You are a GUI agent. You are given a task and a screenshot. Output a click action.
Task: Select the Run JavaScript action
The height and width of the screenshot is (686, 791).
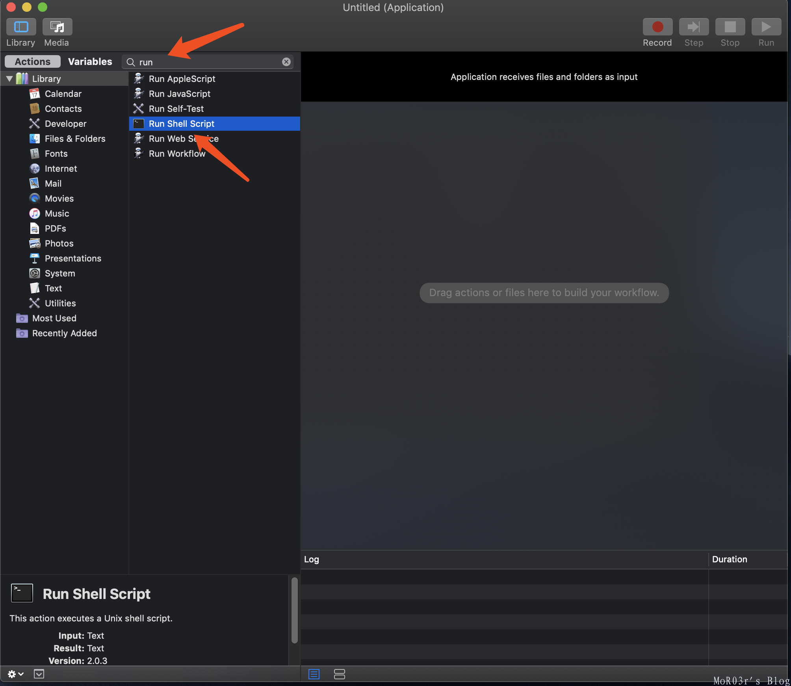pos(215,94)
